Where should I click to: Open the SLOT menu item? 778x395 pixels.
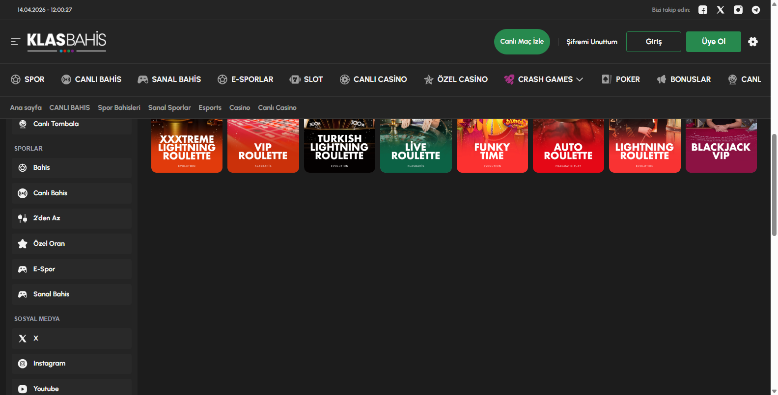tap(306, 79)
